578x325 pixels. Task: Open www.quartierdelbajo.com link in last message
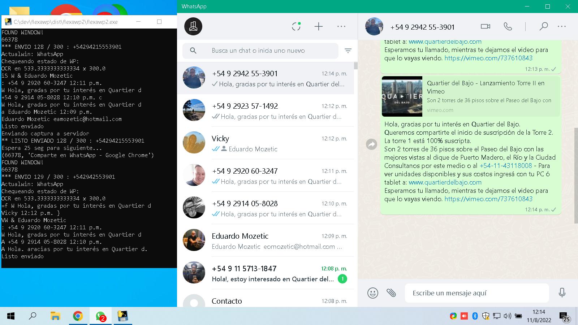[x=445, y=182]
